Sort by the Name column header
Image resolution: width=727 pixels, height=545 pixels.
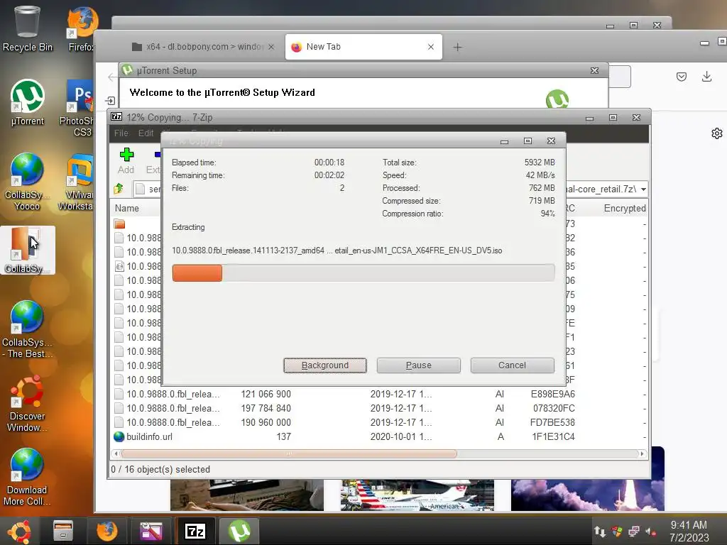(126, 209)
